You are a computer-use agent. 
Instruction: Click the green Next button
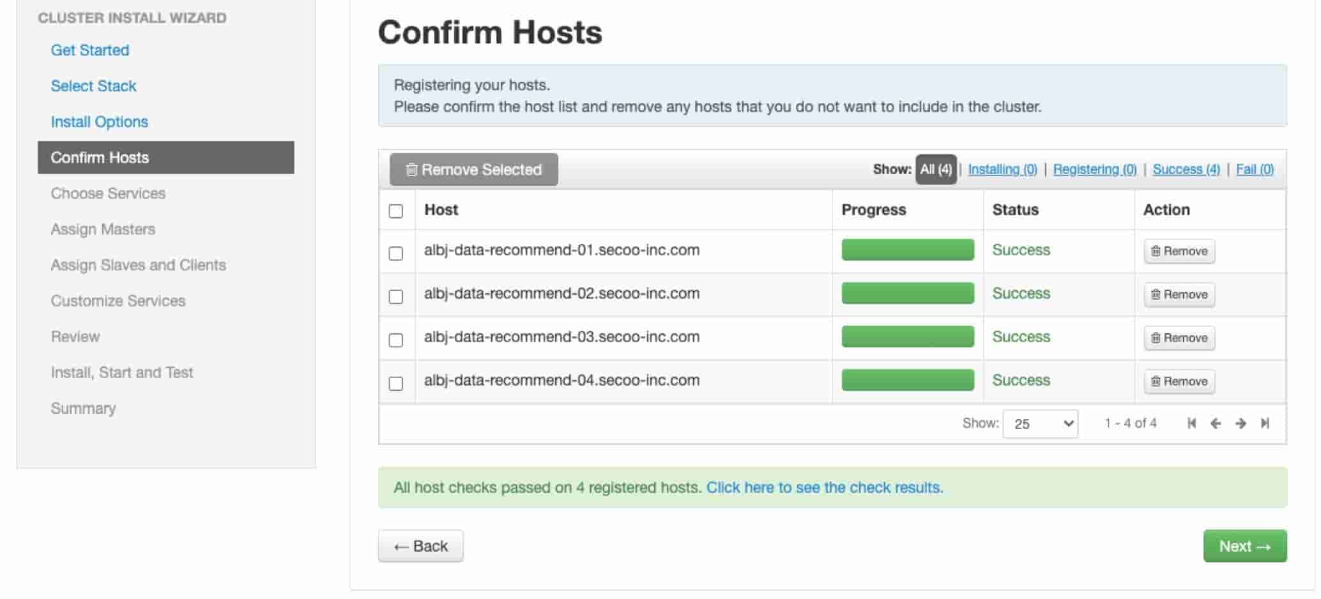coord(1245,546)
